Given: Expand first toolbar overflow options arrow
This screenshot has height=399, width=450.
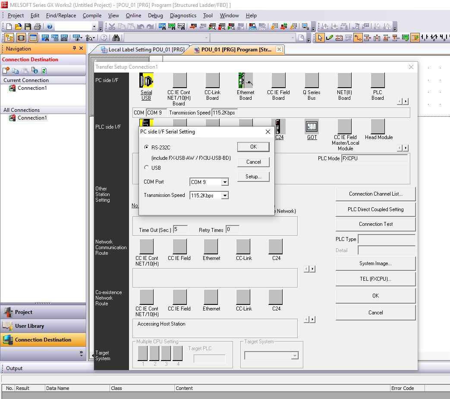Looking at the screenshot, I should 101,28.
